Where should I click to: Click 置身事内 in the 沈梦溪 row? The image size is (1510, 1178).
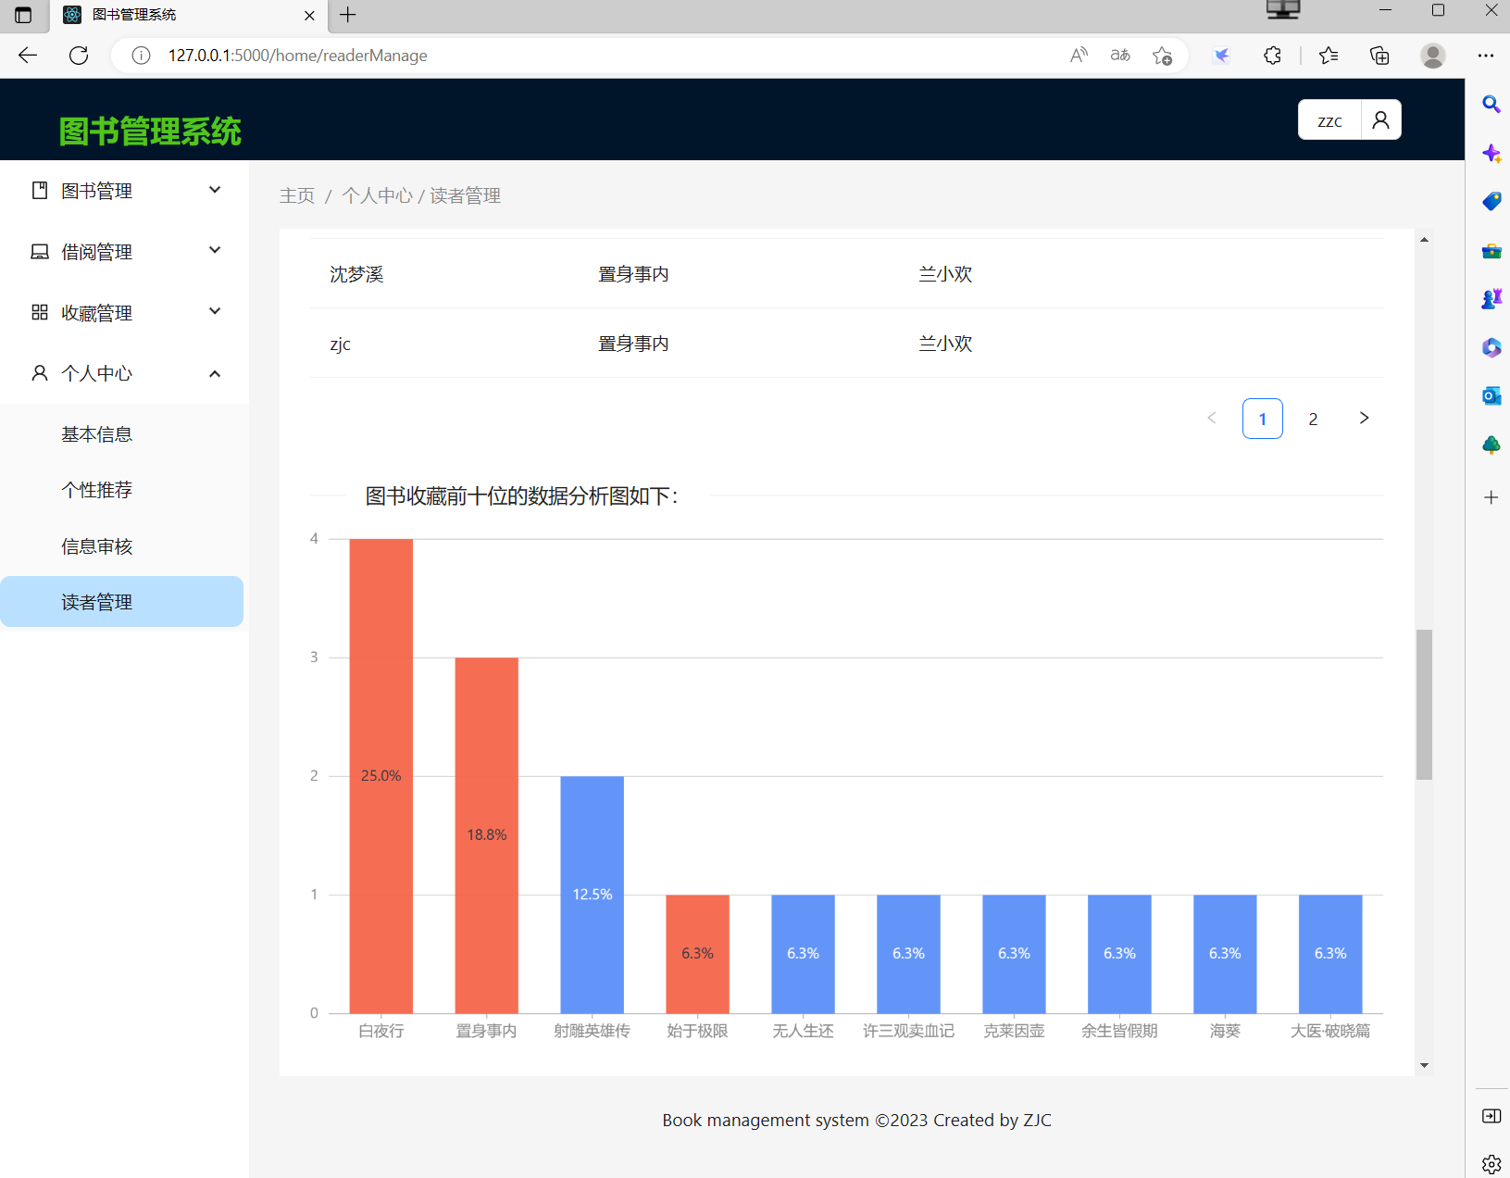tap(633, 274)
